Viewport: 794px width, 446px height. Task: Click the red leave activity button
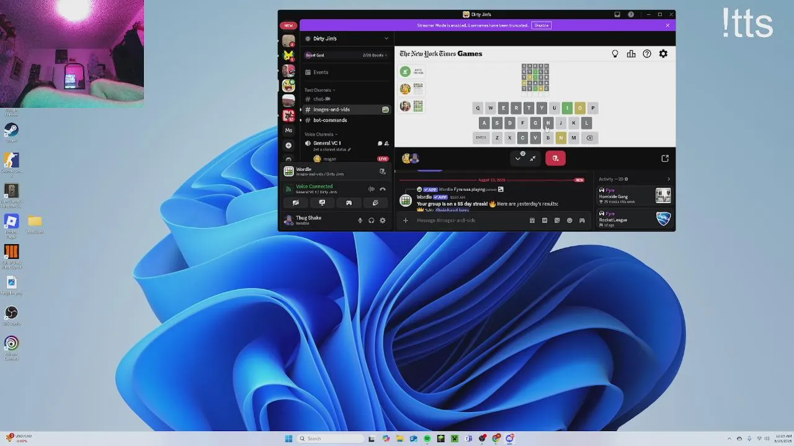pyautogui.click(x=555, y=159)
